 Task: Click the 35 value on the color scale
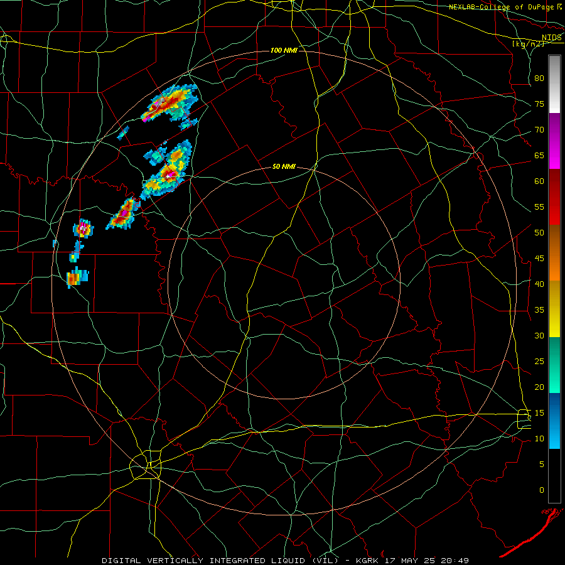point(539,310)
